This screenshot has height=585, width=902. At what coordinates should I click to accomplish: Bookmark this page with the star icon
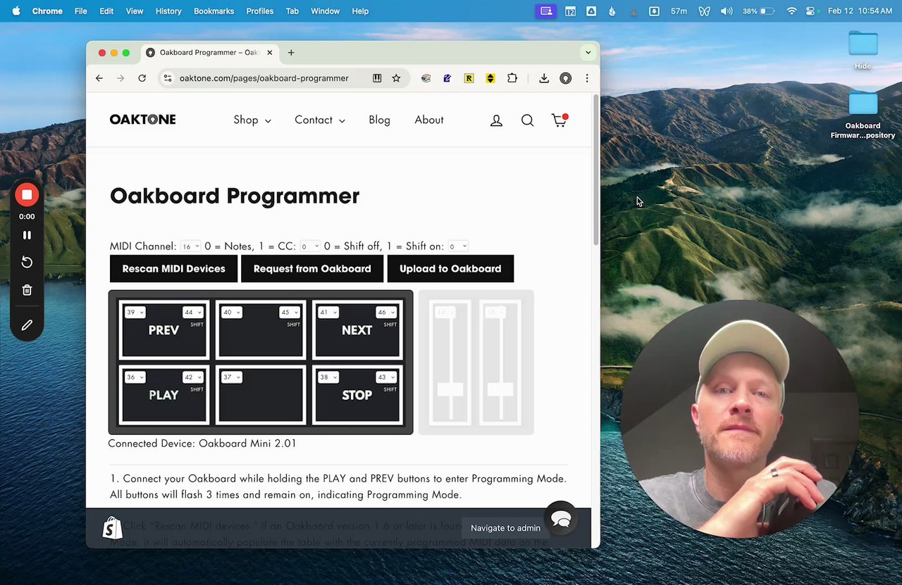(396, 78)
